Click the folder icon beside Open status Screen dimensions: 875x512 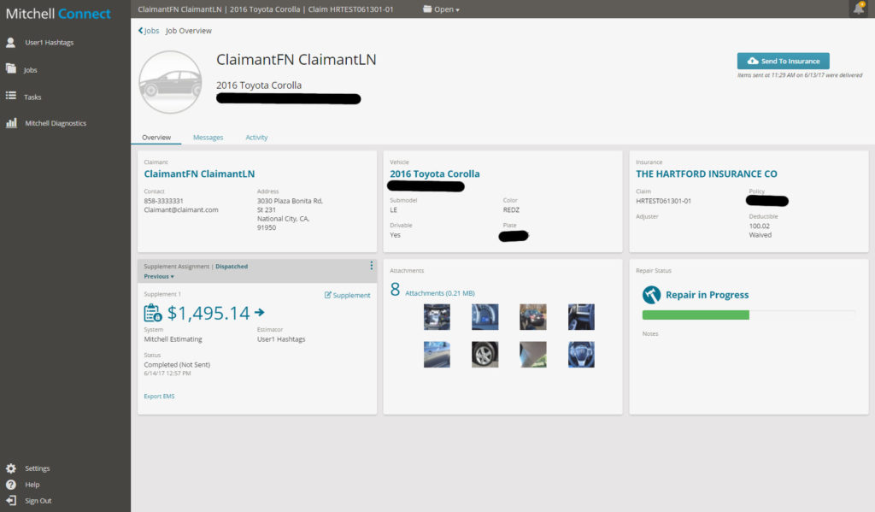(427, 9)
